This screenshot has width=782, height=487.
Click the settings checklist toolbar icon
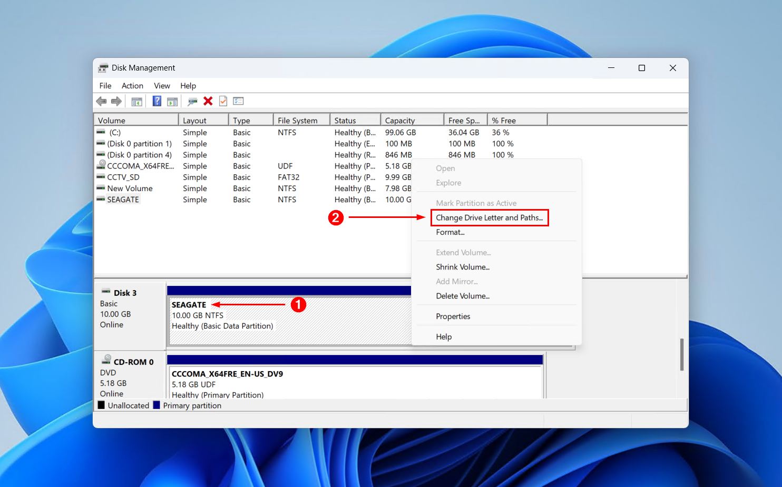click(238, 101)
